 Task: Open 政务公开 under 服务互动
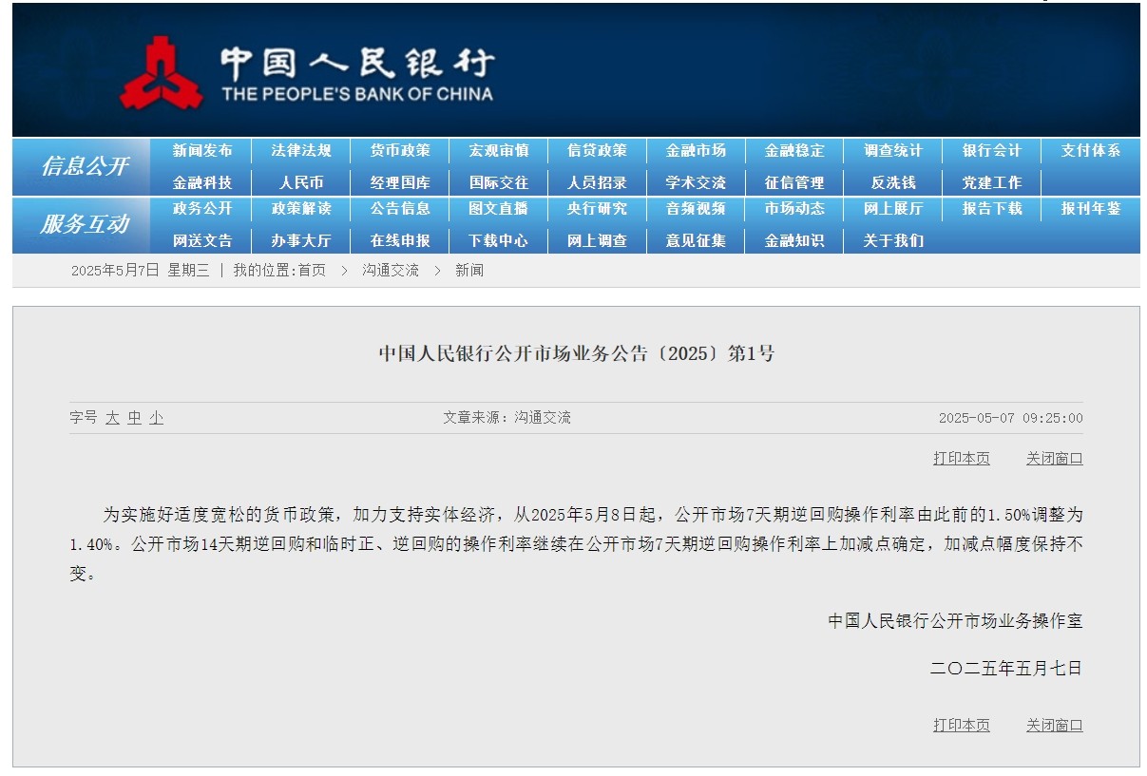202,209
